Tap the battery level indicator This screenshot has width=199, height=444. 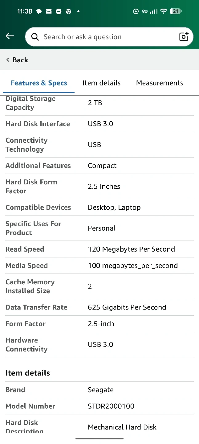tap(176, 11)
